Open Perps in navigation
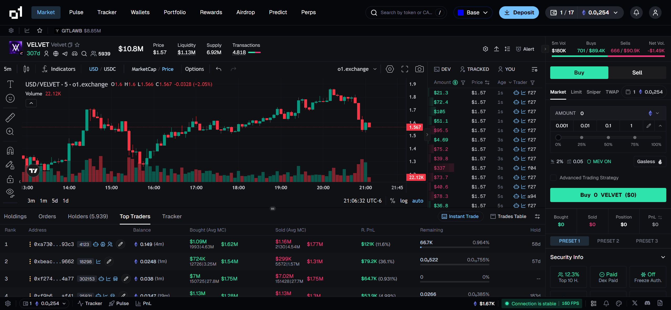The width and height of the screenshot is (671, 310). pos(308,12)
